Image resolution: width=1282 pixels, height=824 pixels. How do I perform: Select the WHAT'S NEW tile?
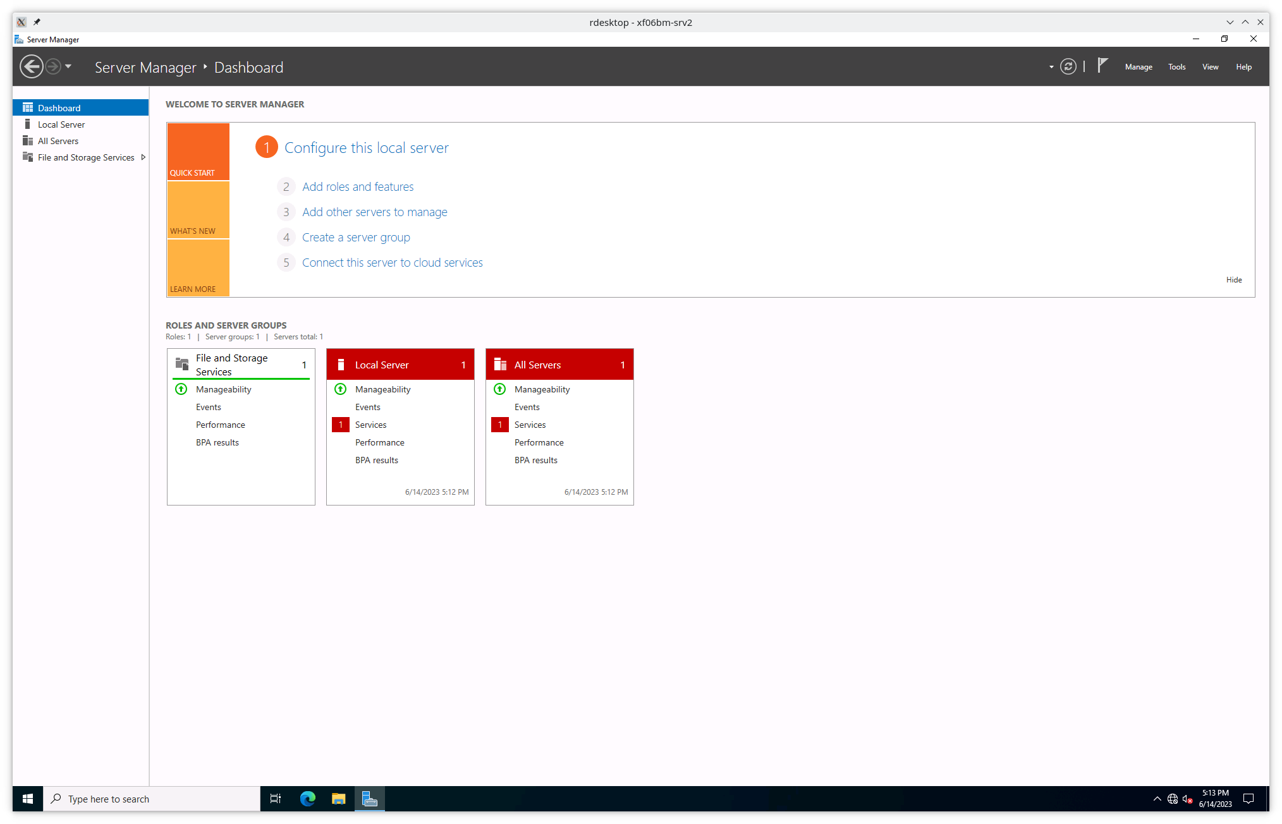coord(198,210)
